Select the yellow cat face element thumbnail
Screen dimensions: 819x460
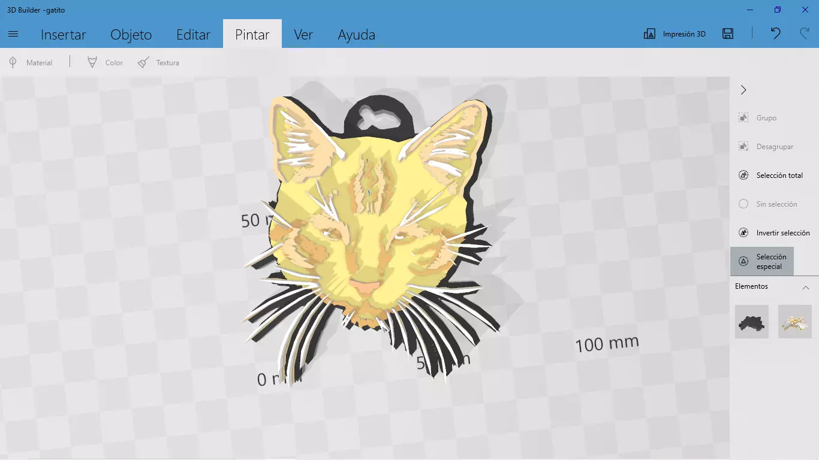tap(795, 322)
